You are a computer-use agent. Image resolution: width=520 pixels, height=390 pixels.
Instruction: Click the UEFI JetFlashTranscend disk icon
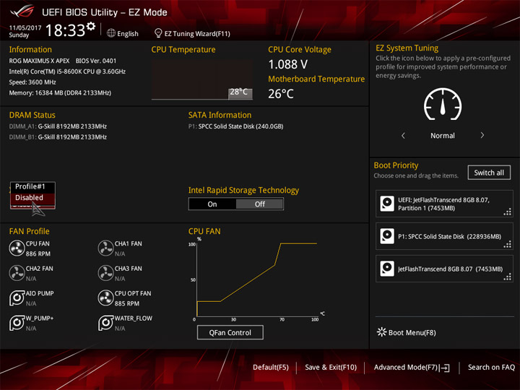[x=387, y=204]
